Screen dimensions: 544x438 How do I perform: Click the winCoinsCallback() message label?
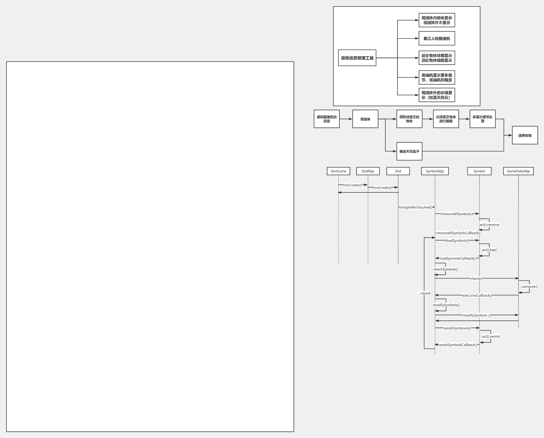click(477, 295)
